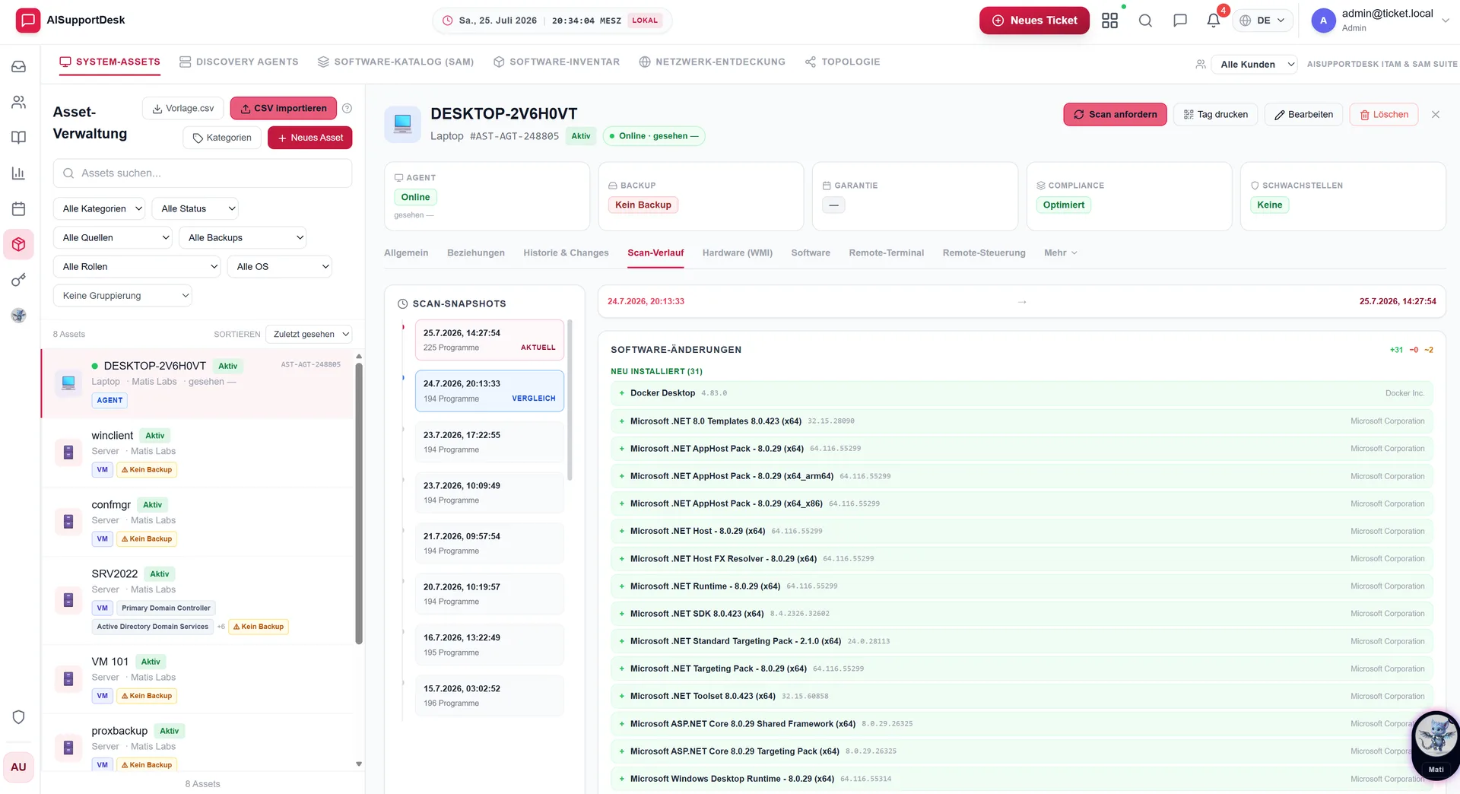Open the Alle Kategorien dropdown

100,208
